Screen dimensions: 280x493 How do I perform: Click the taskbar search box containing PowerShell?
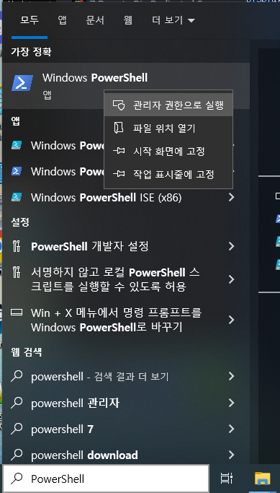[x=106, y=479]
